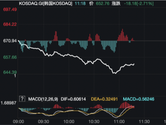Click the 11:18 timestamp in header
The image size is (166, 125).
80,4
